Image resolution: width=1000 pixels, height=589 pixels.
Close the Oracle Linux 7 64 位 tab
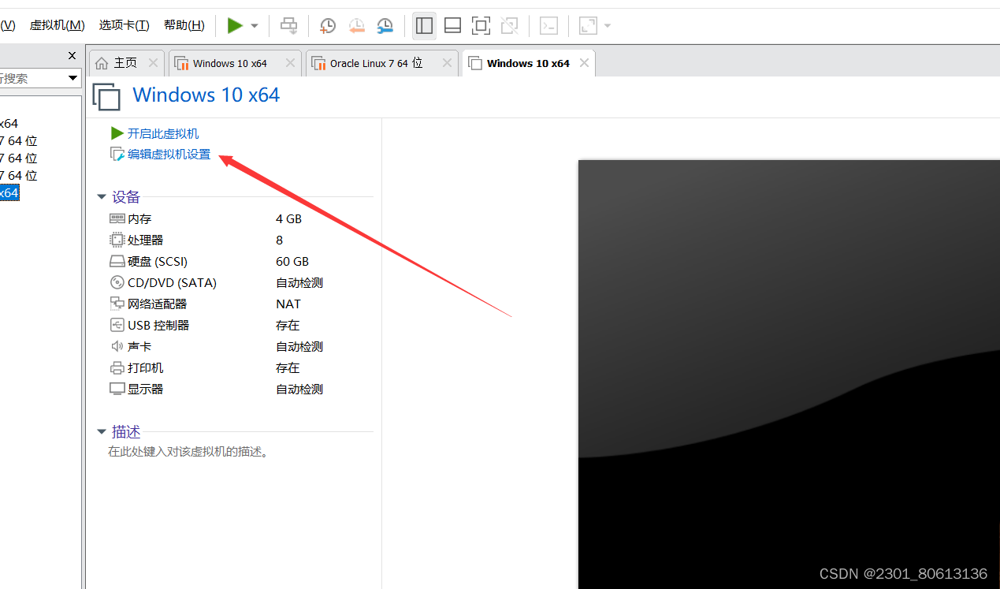coord(447,63)
